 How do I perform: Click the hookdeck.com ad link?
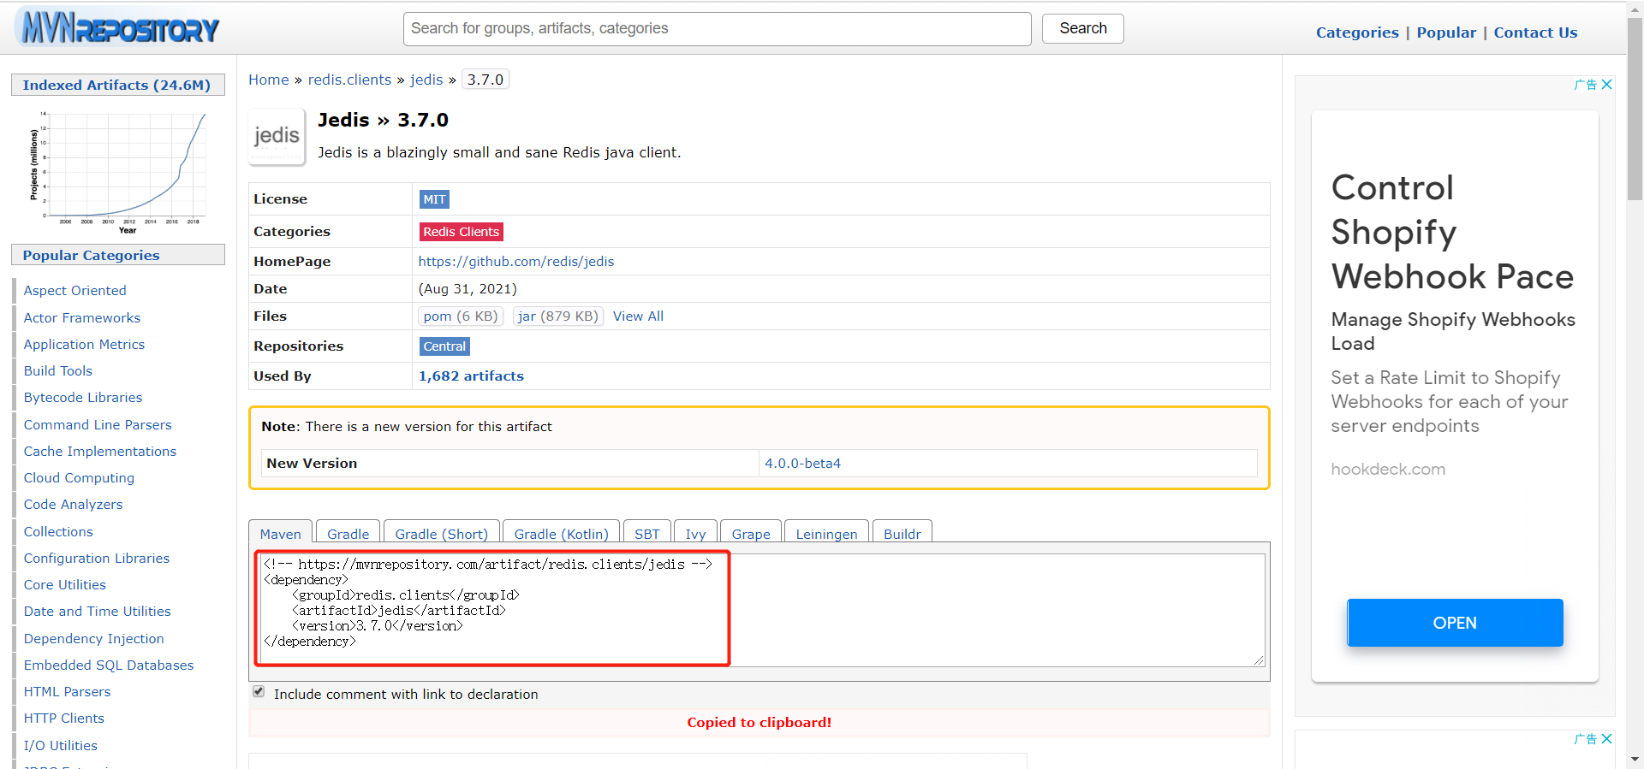(x=1387, y=470)
